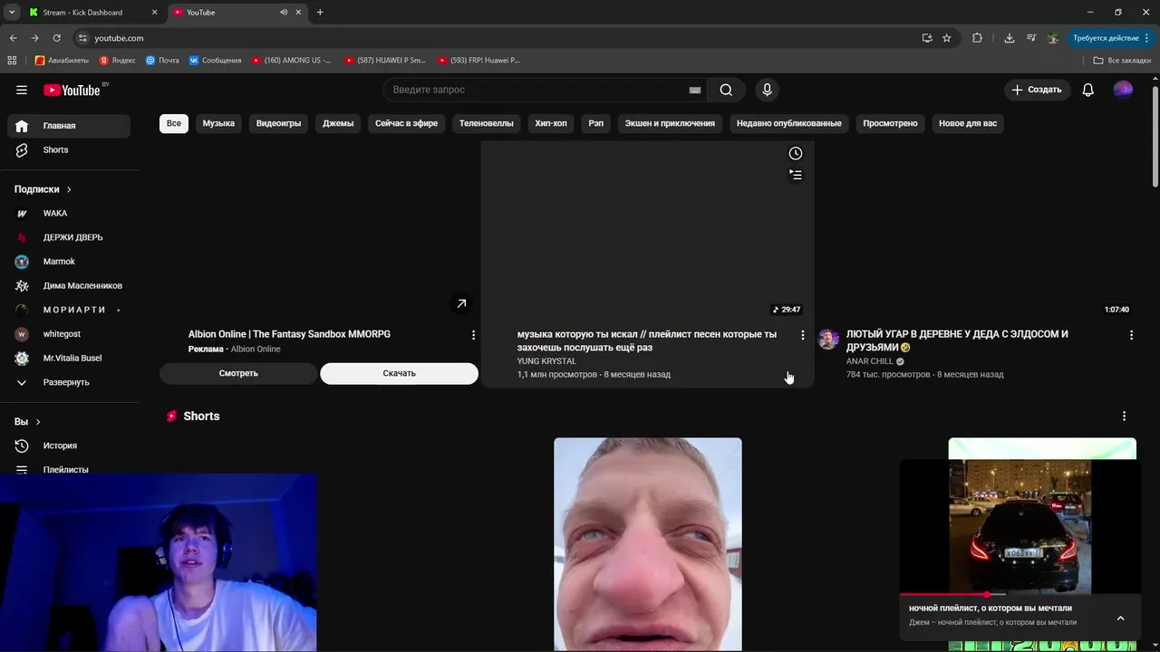The height and width of the screenshot is (652, 1160).
Task: Open the YouTube hamburger guide menu
Action: [22, 90]
